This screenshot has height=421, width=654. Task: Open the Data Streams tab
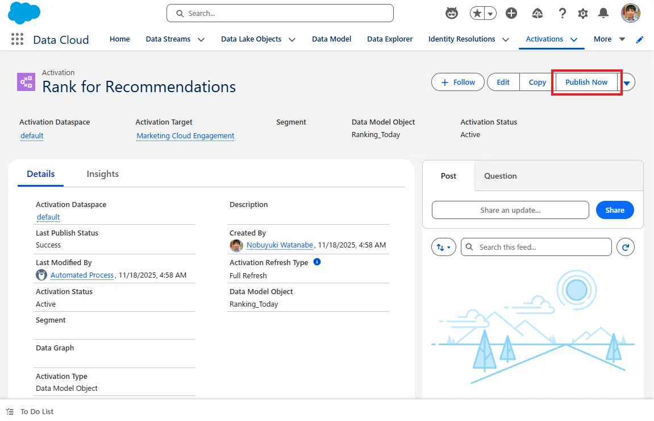pyautogui.click(x=168, y=39)
